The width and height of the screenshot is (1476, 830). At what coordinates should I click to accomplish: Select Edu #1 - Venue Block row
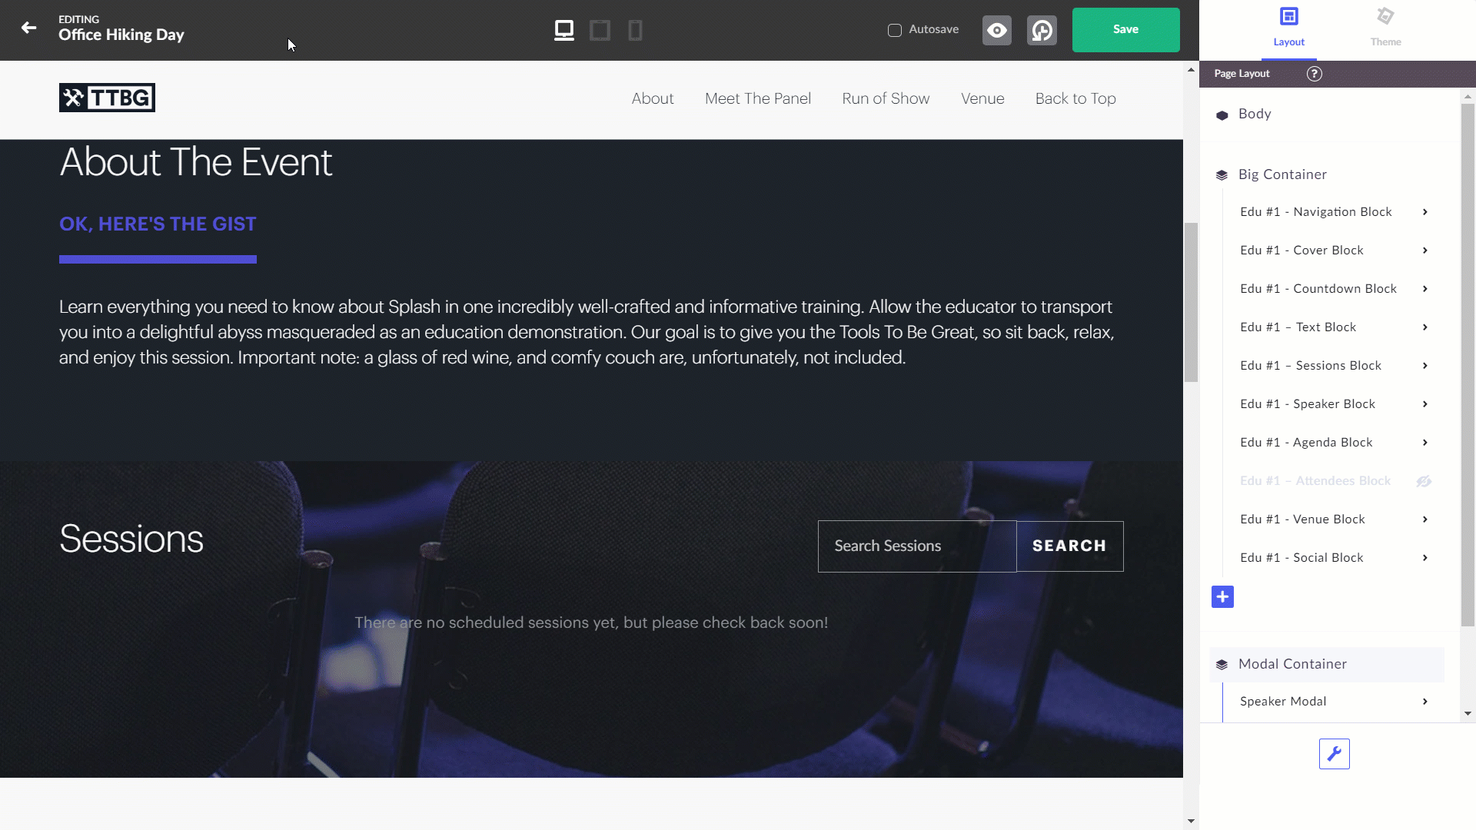[1334, 520]
